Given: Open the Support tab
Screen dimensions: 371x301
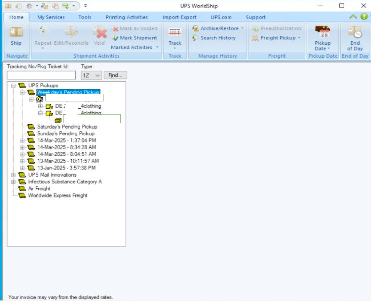Looking at the screenshot, I should (x=256, y=17).
